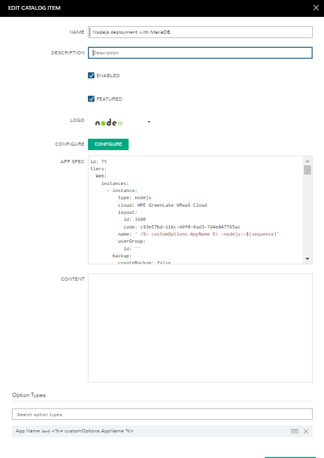Click the App Spec scrollbar down arrow

point(307,259)
